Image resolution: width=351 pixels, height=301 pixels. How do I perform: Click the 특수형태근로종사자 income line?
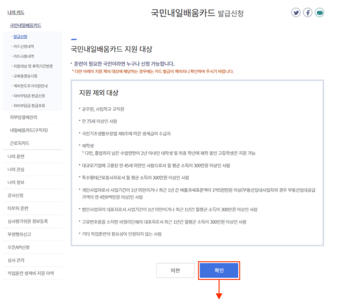coord(135,178)
